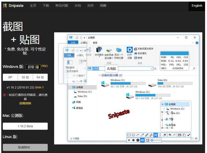The image size is (207, 153).
Task: Toggle the 预览窗格 preview pane option
Action: tap(72, 71)
